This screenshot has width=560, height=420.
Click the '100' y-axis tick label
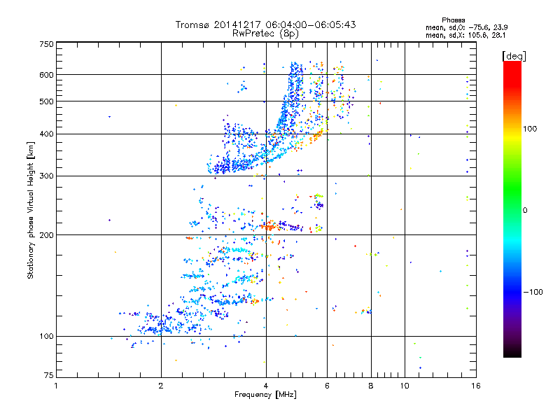point(46,336)
